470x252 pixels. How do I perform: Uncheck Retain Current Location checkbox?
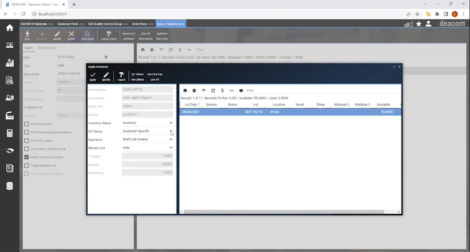(x=26, y=157)
